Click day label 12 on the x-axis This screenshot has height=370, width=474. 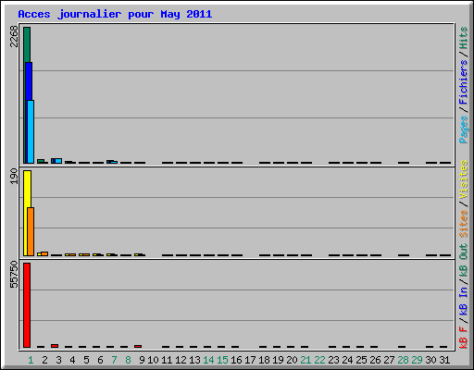(181, 360)
